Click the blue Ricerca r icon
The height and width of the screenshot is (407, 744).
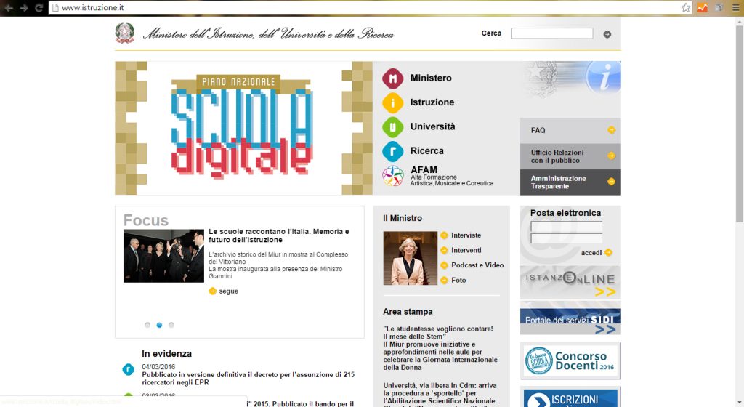point(393,151)
